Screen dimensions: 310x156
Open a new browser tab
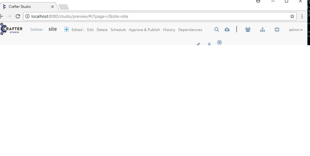[x=64, y=7]
